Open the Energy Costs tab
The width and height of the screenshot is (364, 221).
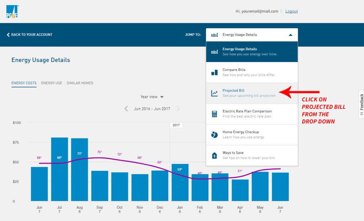[x=24, y=83]
